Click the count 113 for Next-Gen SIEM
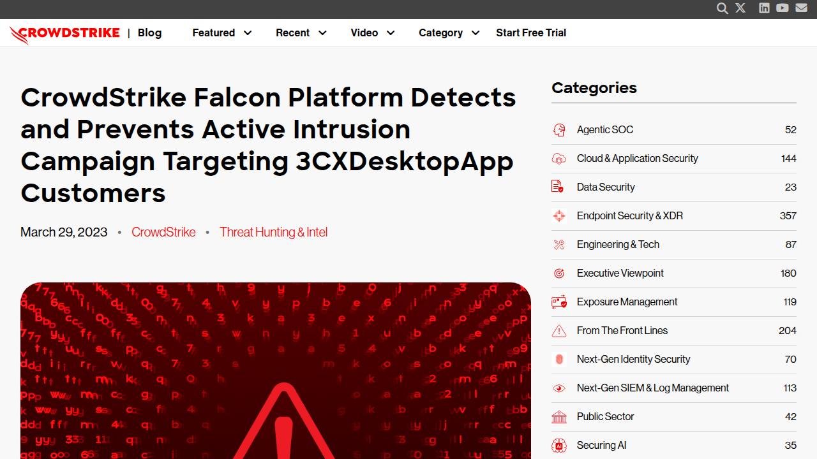This screenshot has height=459, width=817. point(790,388)
